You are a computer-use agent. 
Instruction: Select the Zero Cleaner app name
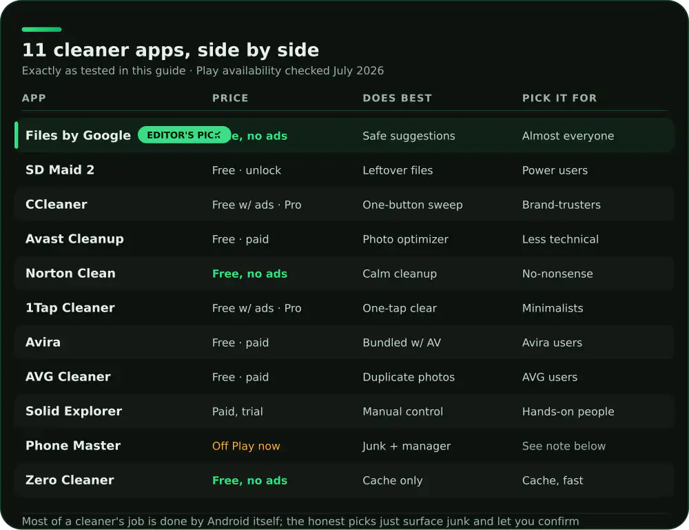(70, 480)
